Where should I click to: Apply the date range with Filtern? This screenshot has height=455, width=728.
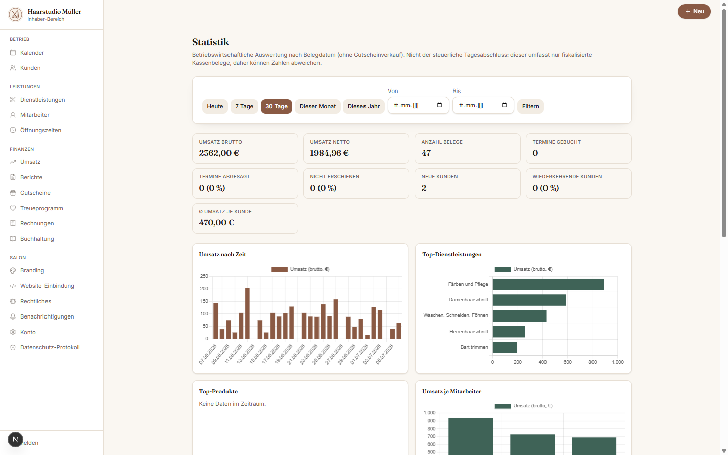530,106
